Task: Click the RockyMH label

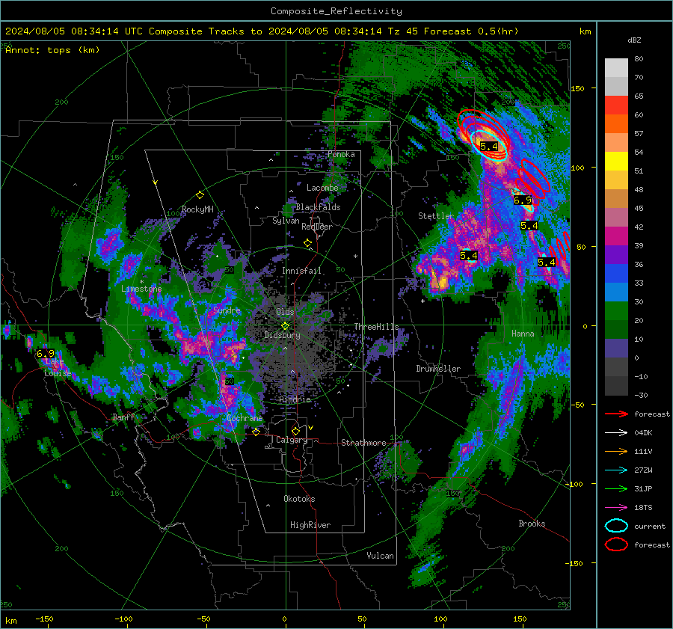Action: (197, 209)
